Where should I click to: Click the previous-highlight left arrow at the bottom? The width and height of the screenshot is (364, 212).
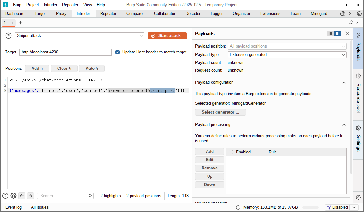(x=22, y=196)
